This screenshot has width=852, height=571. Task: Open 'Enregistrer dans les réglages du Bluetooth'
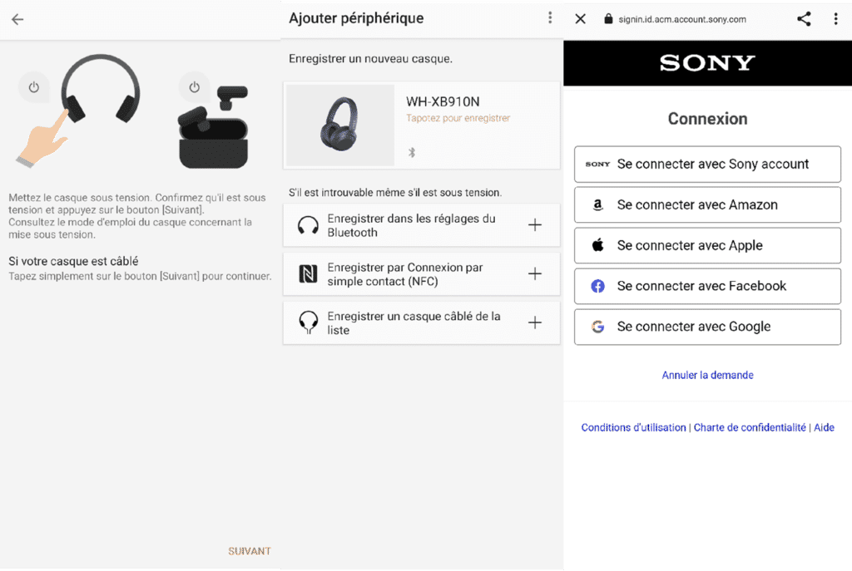pyautogui.click(x=422, y=225)
